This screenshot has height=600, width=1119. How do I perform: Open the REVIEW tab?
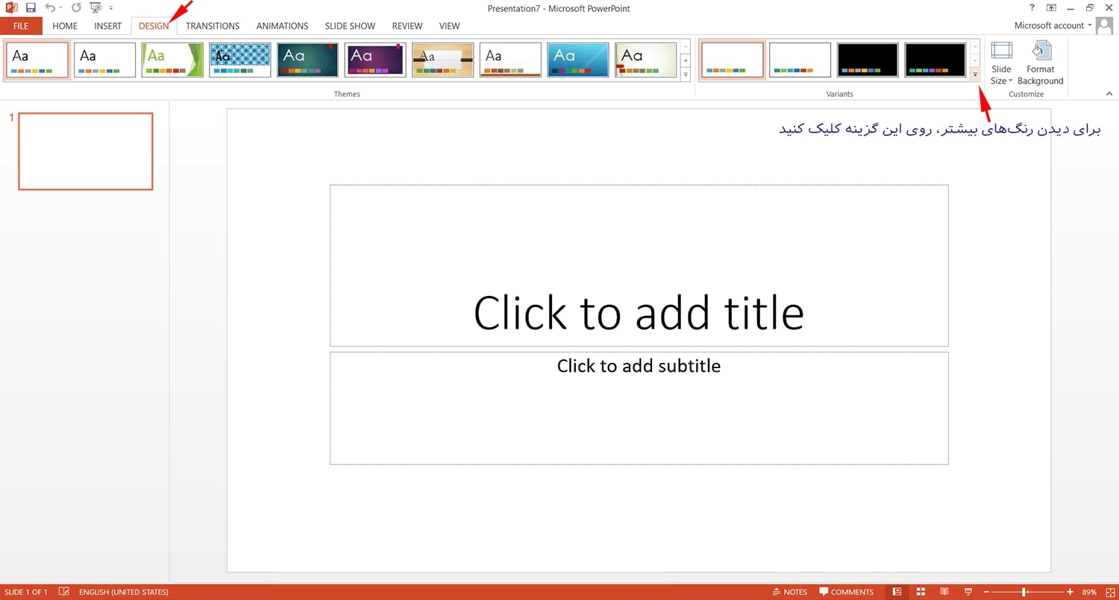407,26
